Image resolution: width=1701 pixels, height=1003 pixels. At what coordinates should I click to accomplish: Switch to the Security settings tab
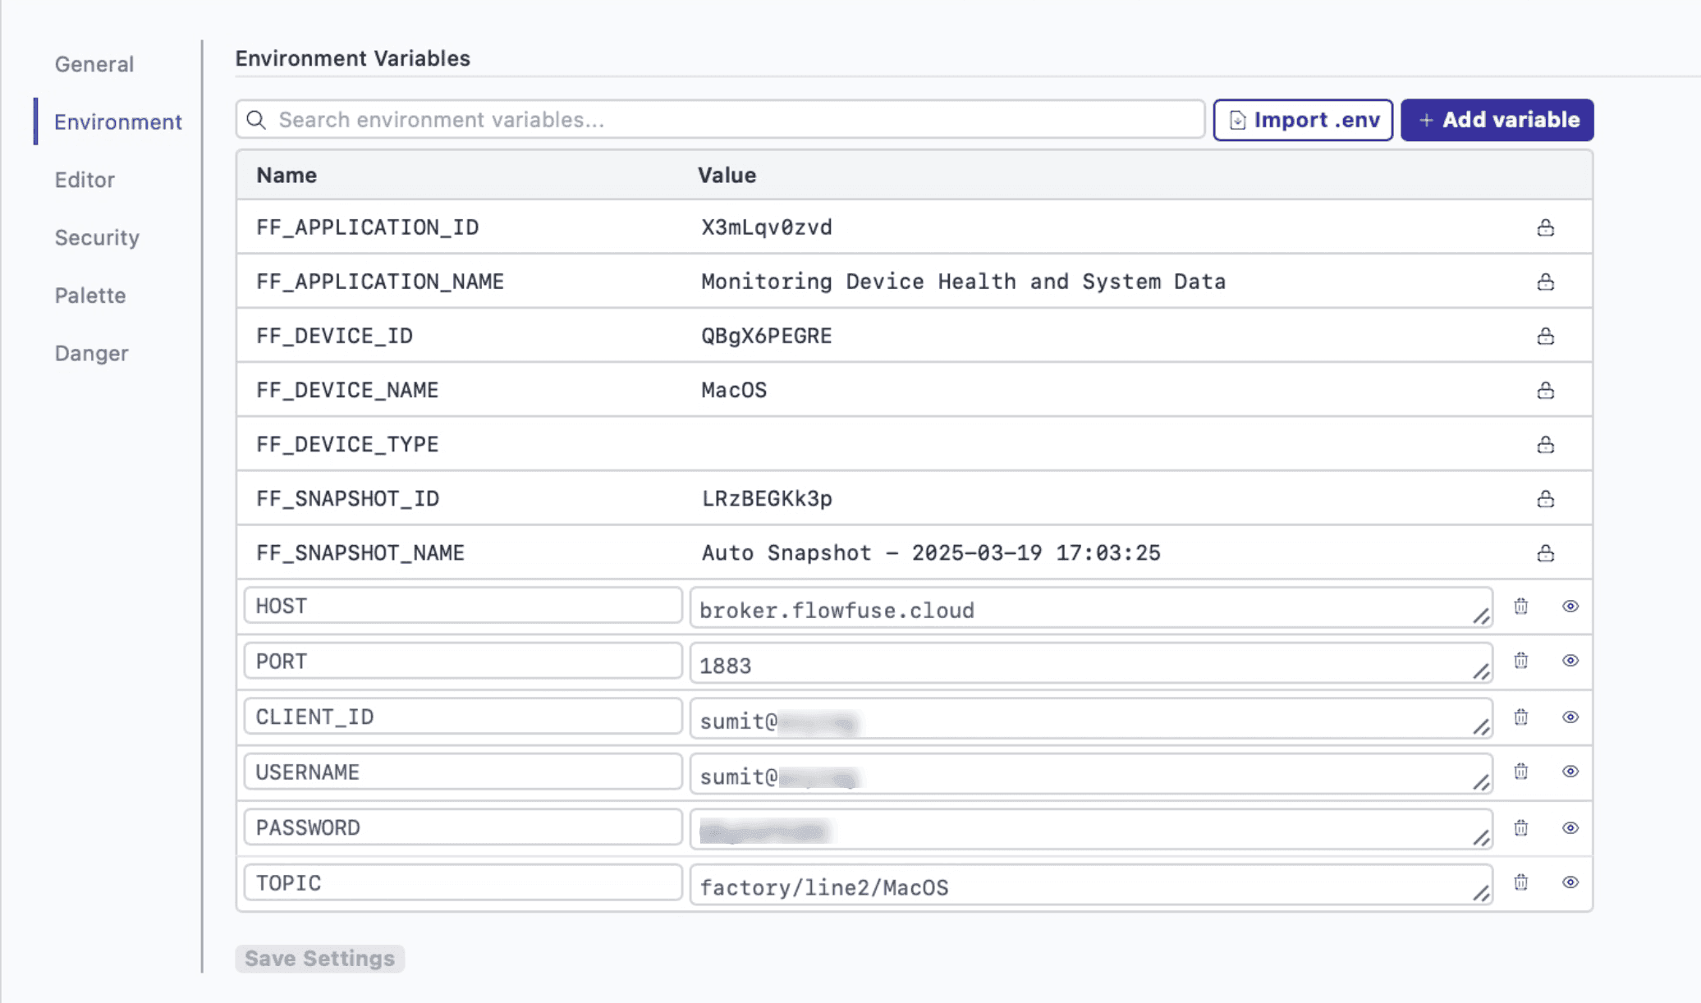coord(97,237)
